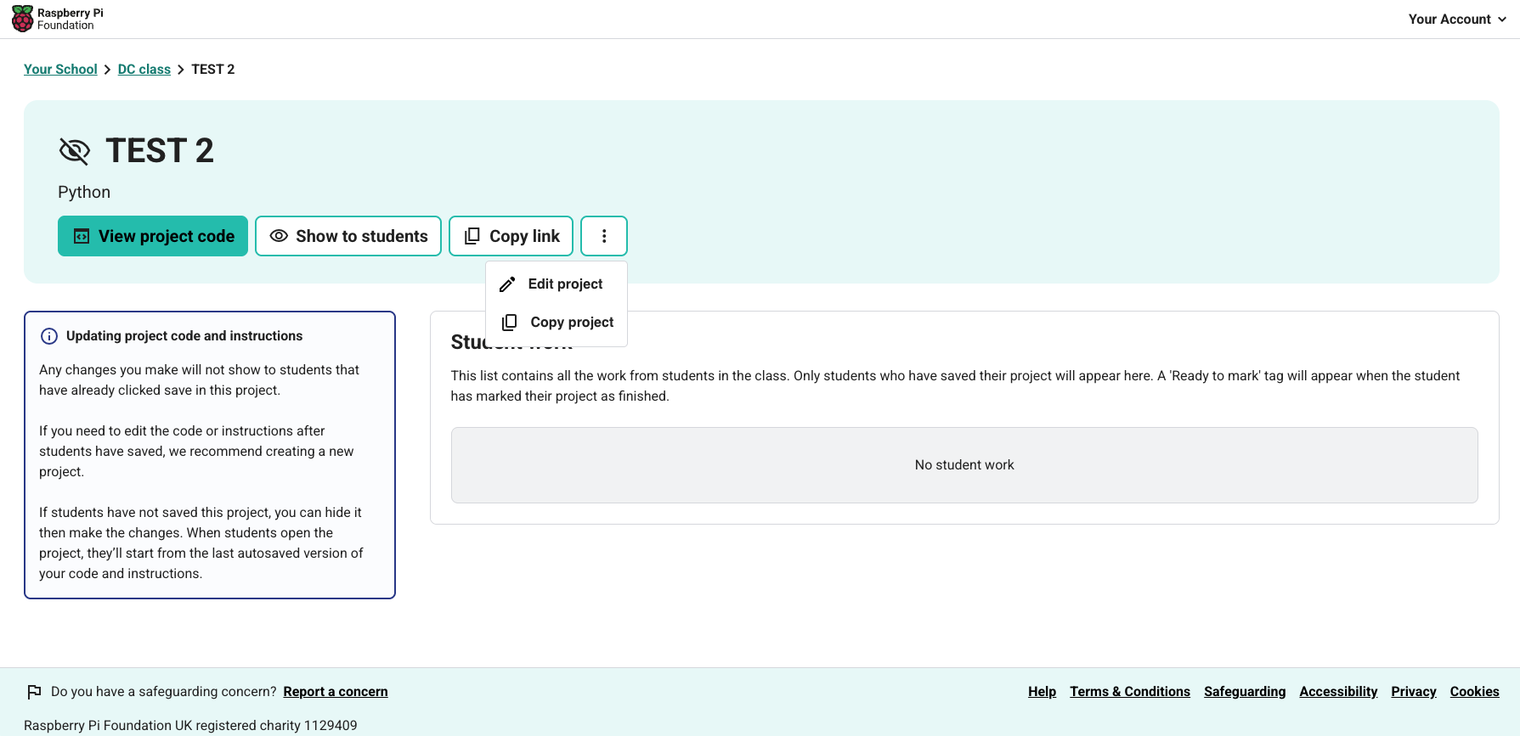This screenshot has height=736, width=1520.
Task: Click the copy icon next to Copy project
Action: pyautogui.click(x=510, y=323)
